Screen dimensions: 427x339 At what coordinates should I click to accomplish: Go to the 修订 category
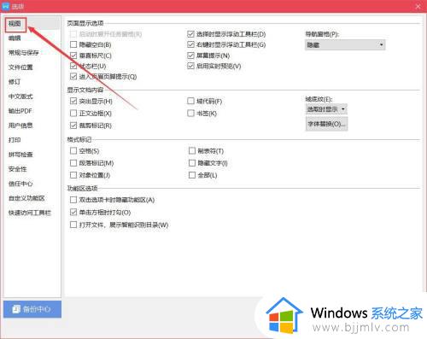click(15, 82)
